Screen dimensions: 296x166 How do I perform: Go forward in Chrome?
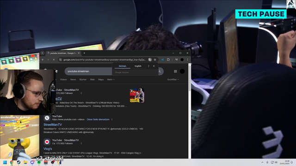[48, 59]
